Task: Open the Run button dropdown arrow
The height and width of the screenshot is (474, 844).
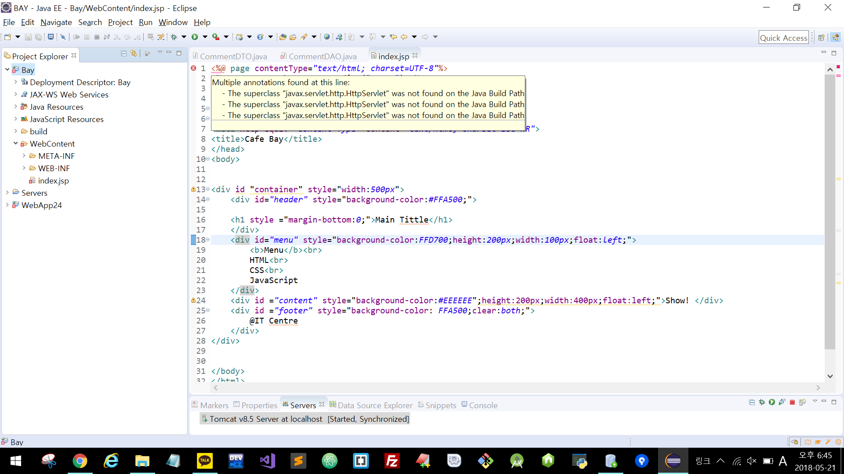Action: pos(205,37)
